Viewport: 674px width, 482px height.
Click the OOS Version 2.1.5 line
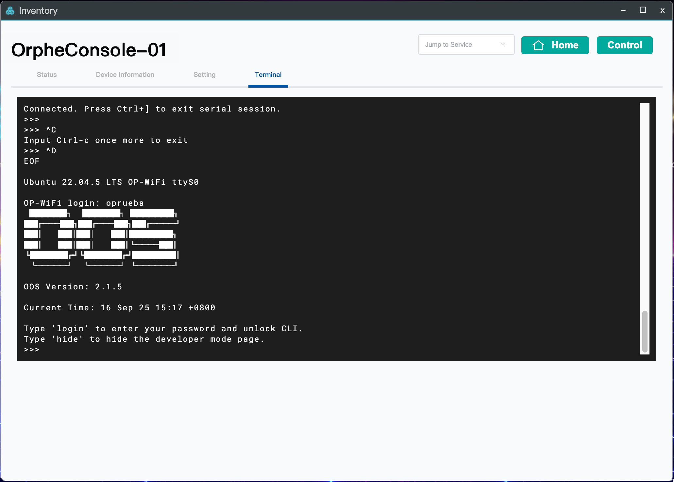tap(73, 287)
